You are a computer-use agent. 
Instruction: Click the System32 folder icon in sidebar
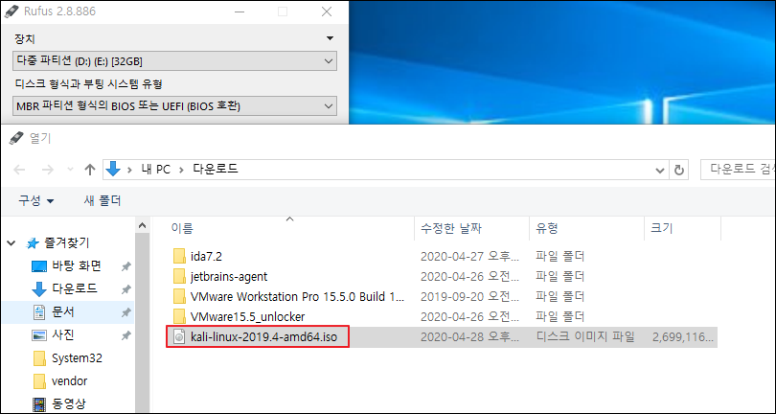click(x=39, y=358)
